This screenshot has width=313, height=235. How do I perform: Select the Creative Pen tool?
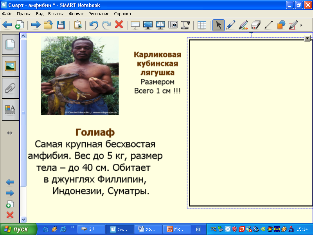(243, 25)
